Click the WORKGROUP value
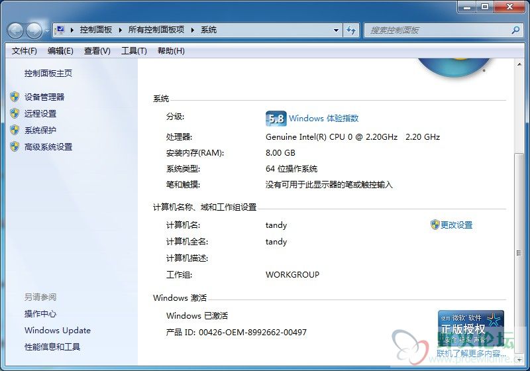 (x=292, y=275)
